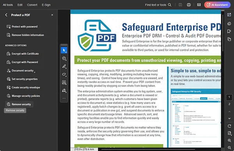Viewport: 234px width, 151px height.
Task: Select the Highlight pen tool
Action: pyautogui.click(x=64, y=66)
